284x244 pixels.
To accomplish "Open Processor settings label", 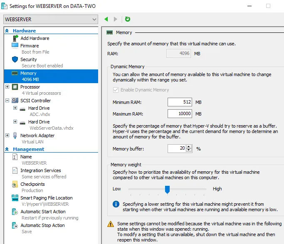I will [x=30, y=87].
